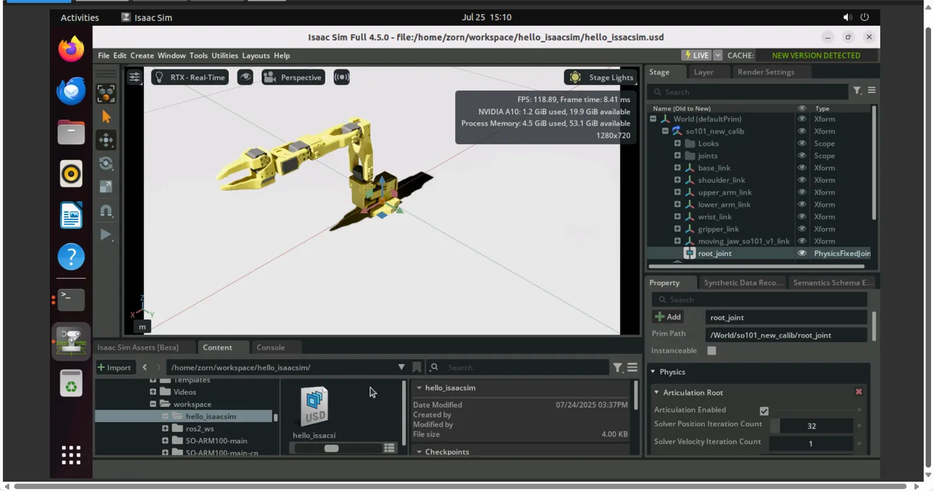Image resolution: width=933 pixels, height=491 pixels.
Task: Open the Window menu
Action: point(171,55)
